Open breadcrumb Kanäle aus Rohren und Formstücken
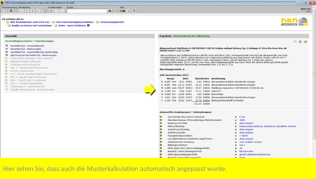 pyautogui.click(x=32, y=26)
